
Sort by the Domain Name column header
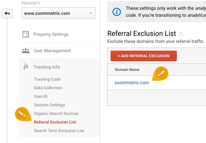127,69
